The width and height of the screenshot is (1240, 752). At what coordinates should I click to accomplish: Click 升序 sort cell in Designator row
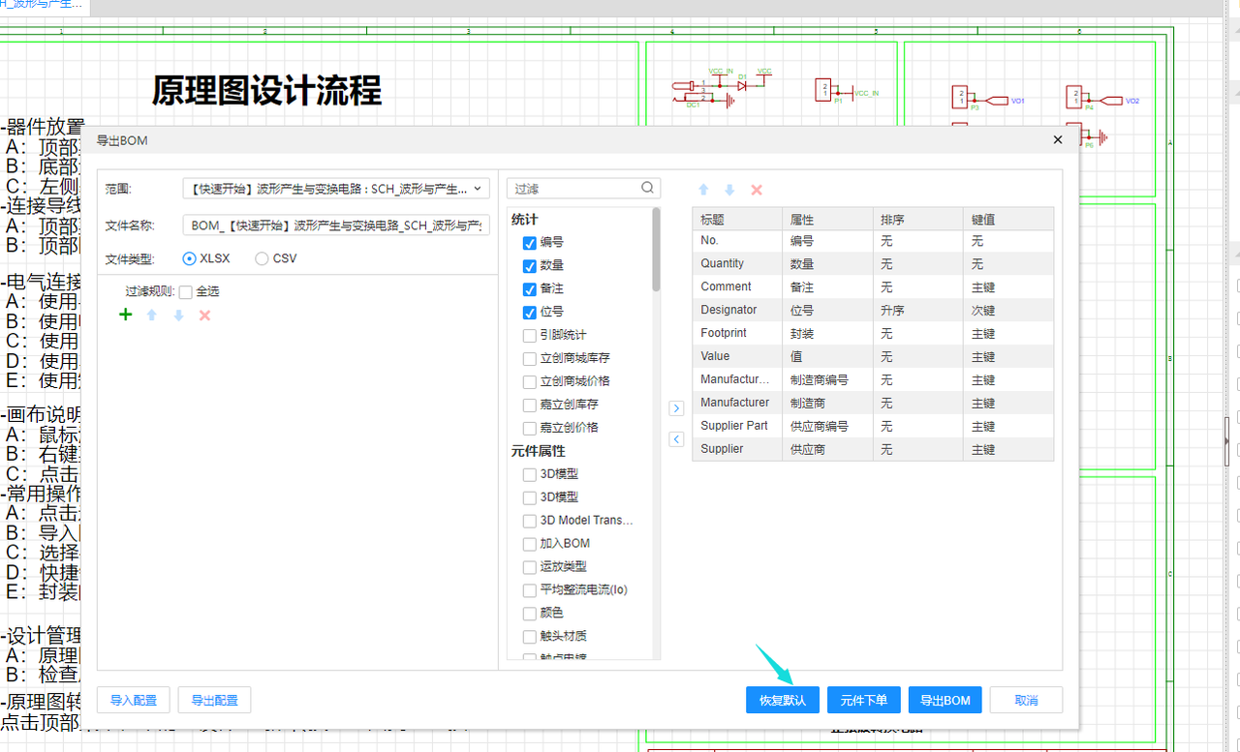[917, 310]
